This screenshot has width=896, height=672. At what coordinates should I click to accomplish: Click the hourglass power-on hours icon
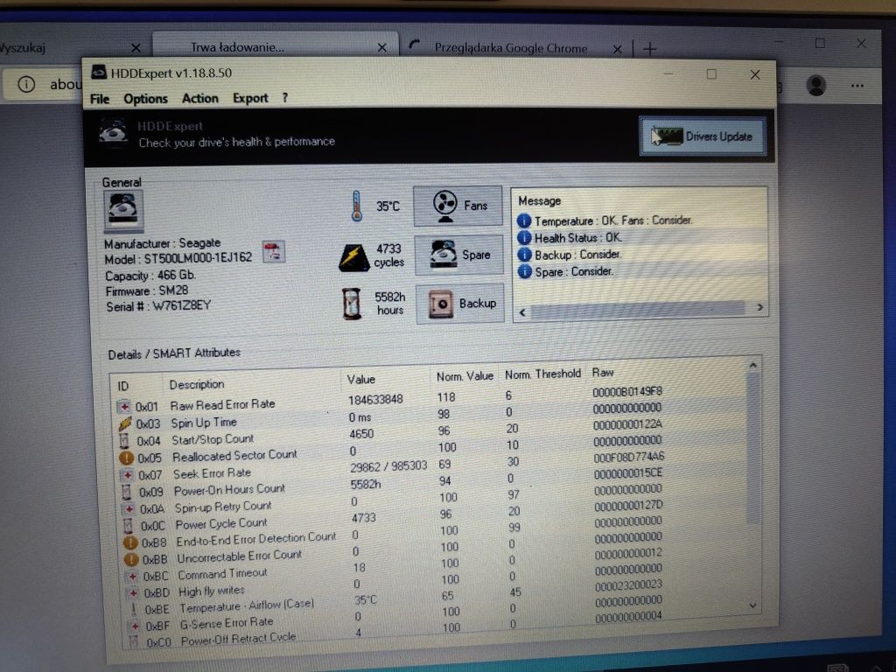click(352, 304)
